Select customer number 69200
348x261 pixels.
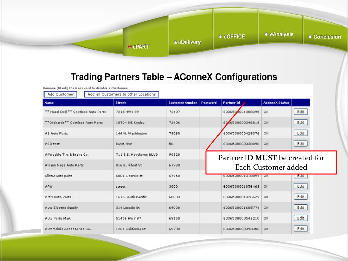point(174,229)
